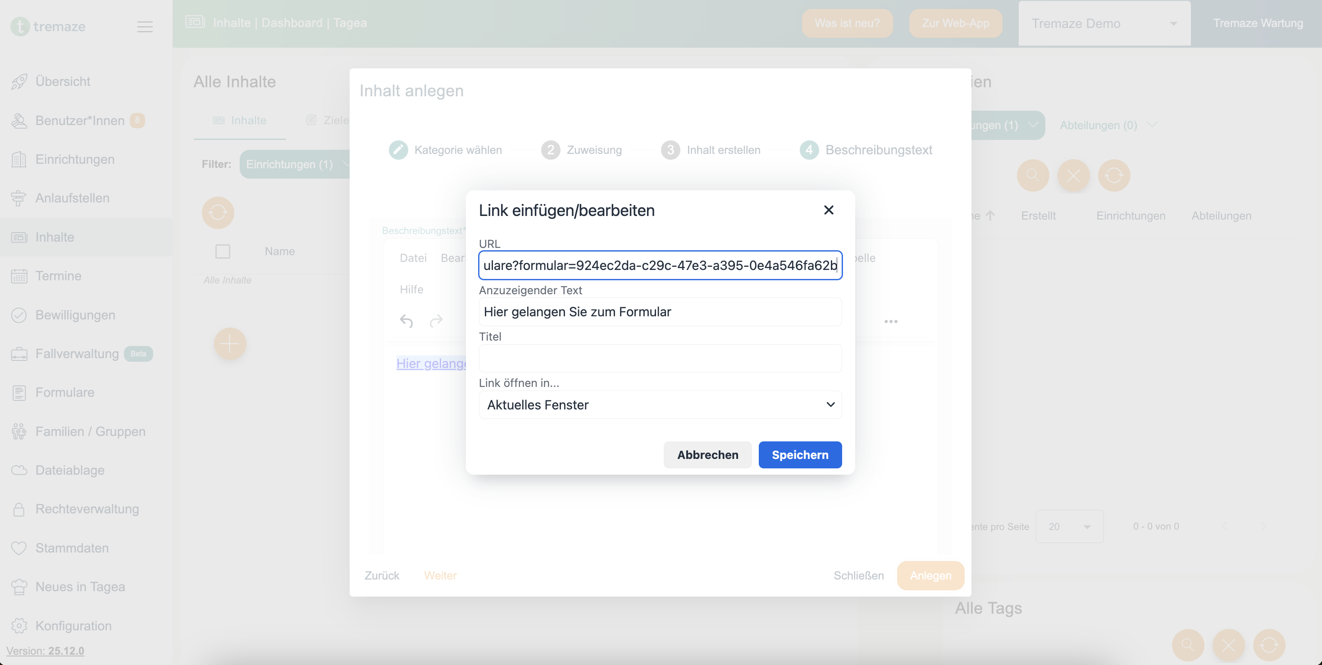The height and width of the screenshot is (665, 1322).
Task: Click the search icon above Erstellt column
Action: coord(1033,176)
